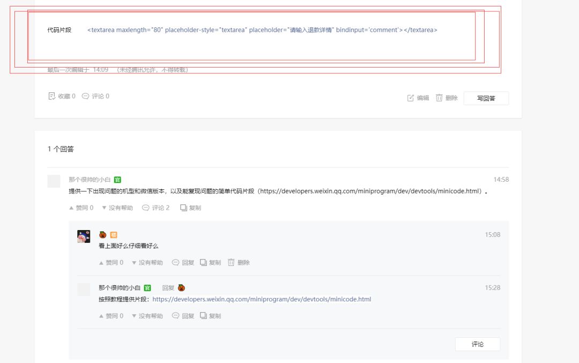Image resolution: width=579 pixels, height=363 pixels.
Task: Open 那个很帅的小白 profile on the 15:28 comment
Action: (x=119, y=288)
